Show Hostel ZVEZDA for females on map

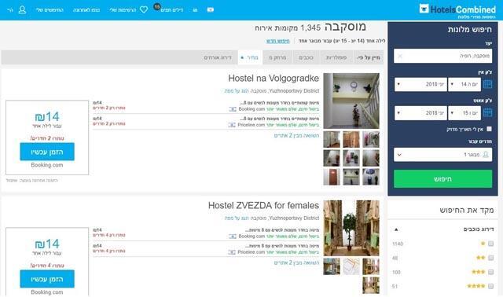(x=237, y=218)
